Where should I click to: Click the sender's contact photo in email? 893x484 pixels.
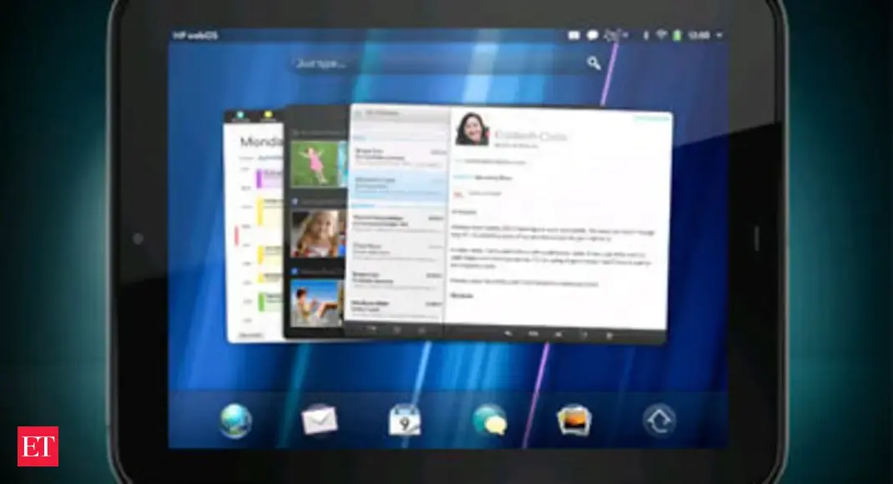(x=472, y=129)
